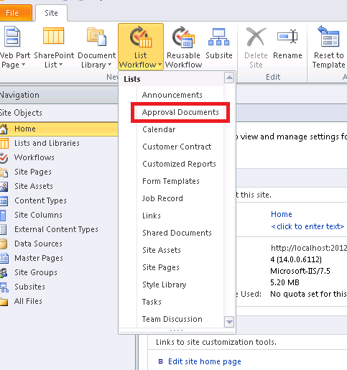Click the Lists and Libraries icon
Image resolution: width=347 pixels, height=370 pixels.
tap(4, 144)
